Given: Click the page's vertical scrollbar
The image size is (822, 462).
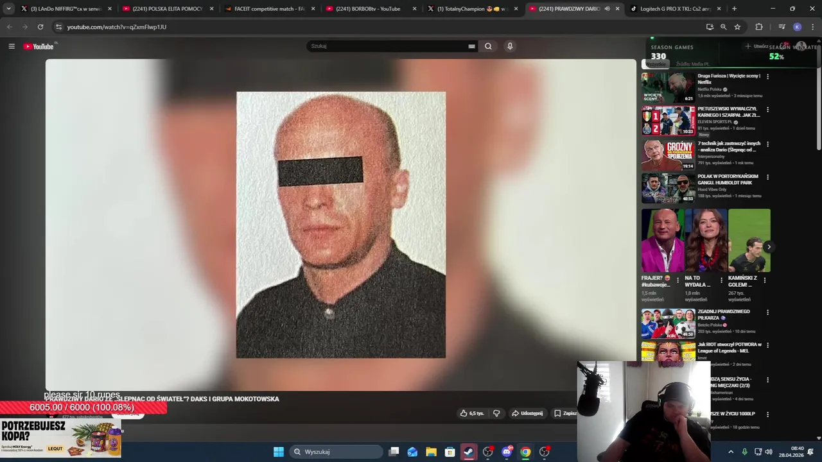Looking at the screenshot, I should pyautogui.click(x=819, y=96).
